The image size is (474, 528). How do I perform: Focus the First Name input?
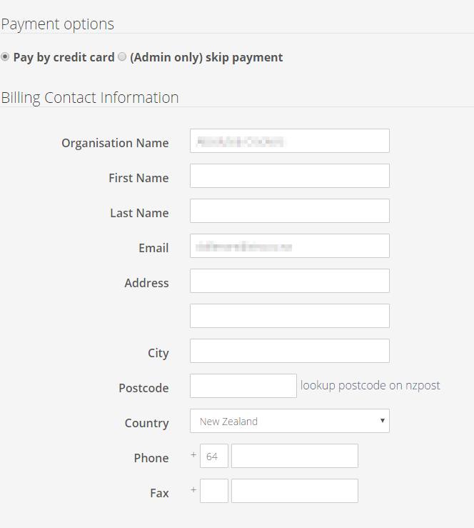(x=289, y=176)
